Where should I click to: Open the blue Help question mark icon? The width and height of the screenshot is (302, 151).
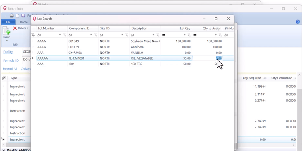click(298, 22)
